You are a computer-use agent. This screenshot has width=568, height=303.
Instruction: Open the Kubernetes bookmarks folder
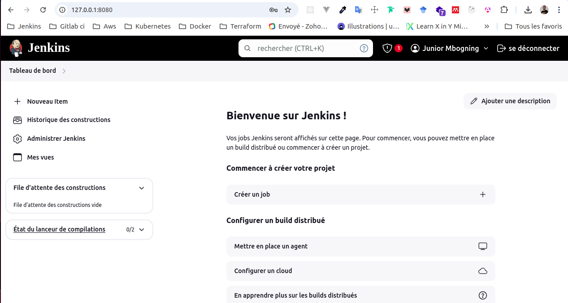point(147,26)
